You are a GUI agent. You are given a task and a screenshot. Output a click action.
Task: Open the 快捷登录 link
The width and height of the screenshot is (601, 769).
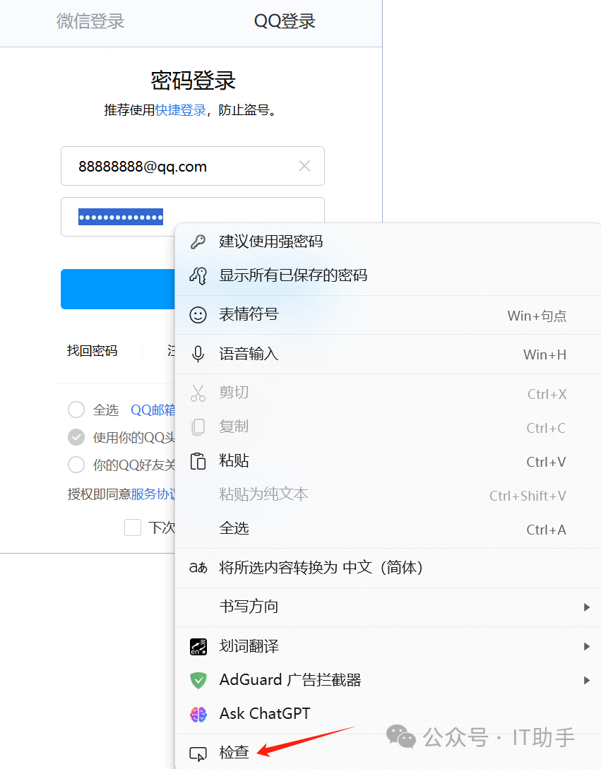pyautogui.click(x=181, y=110)
